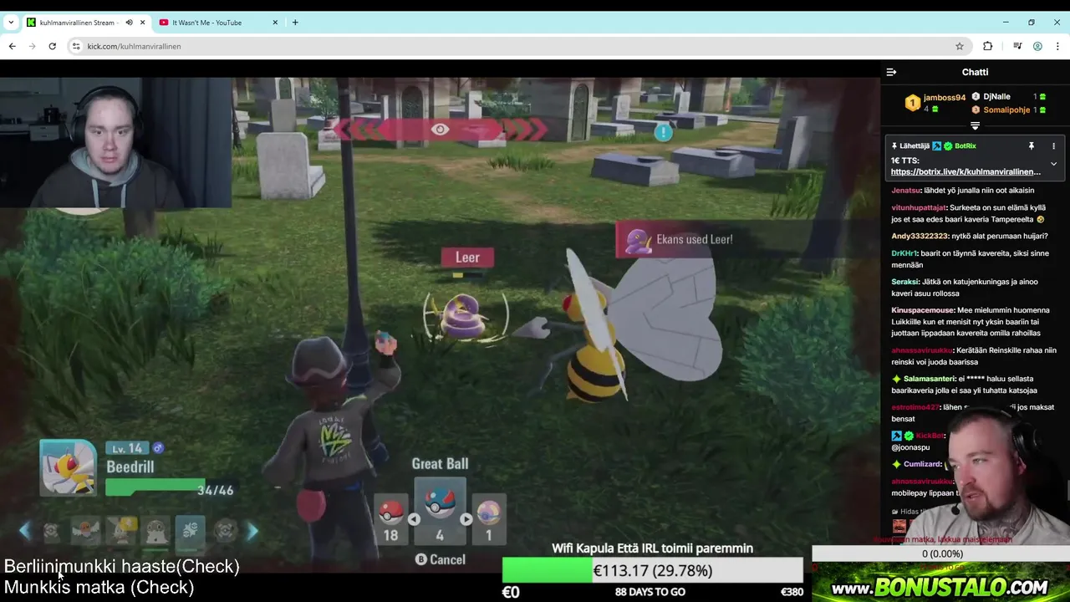Click username DrKHrt in chat
Screen dimensions: 1070x602
point(904,253)
